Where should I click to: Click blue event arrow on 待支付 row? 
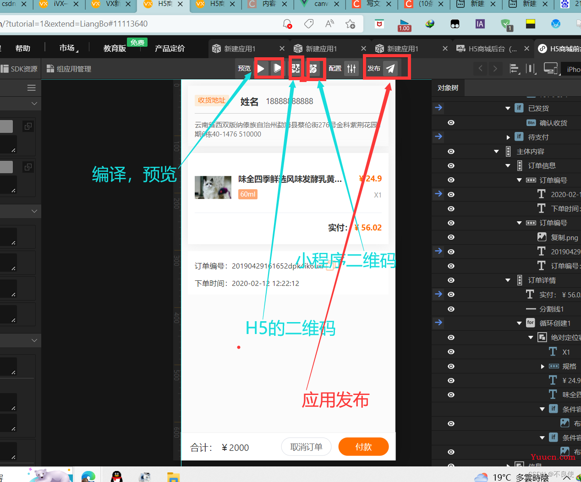[x=438, y=137]
